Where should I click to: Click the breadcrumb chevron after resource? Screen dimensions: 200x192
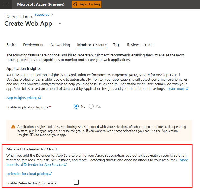pos(52,15)
